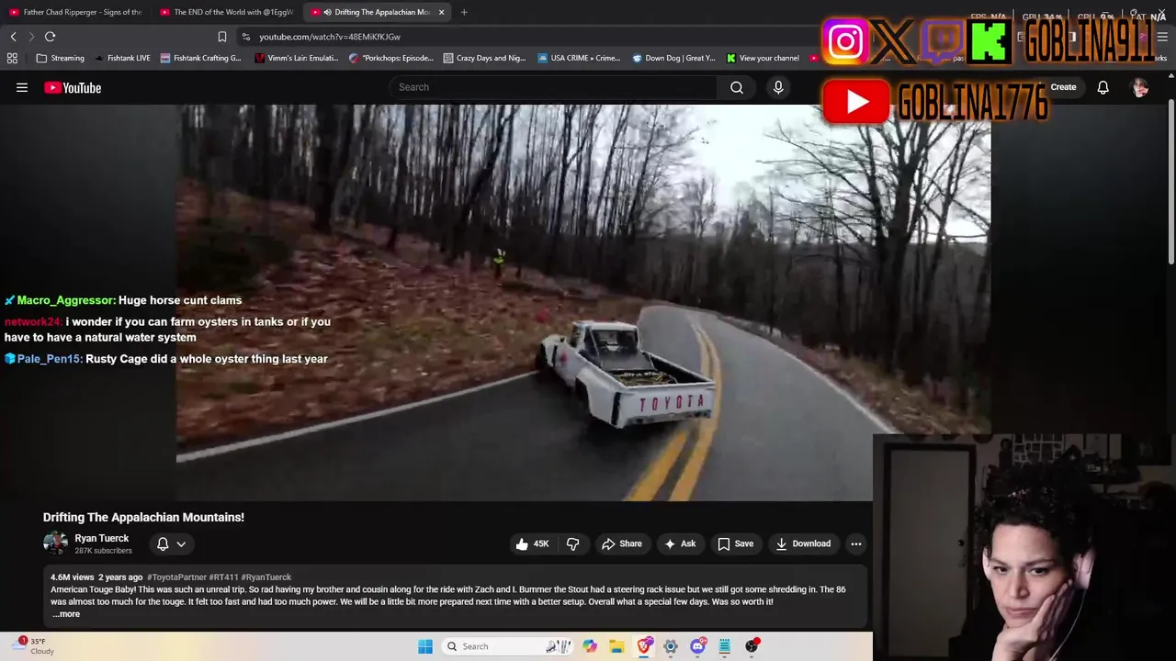Like the video with thumbs up
Image resolution: width=1176 pixels, height=661 pixels.
532,543
